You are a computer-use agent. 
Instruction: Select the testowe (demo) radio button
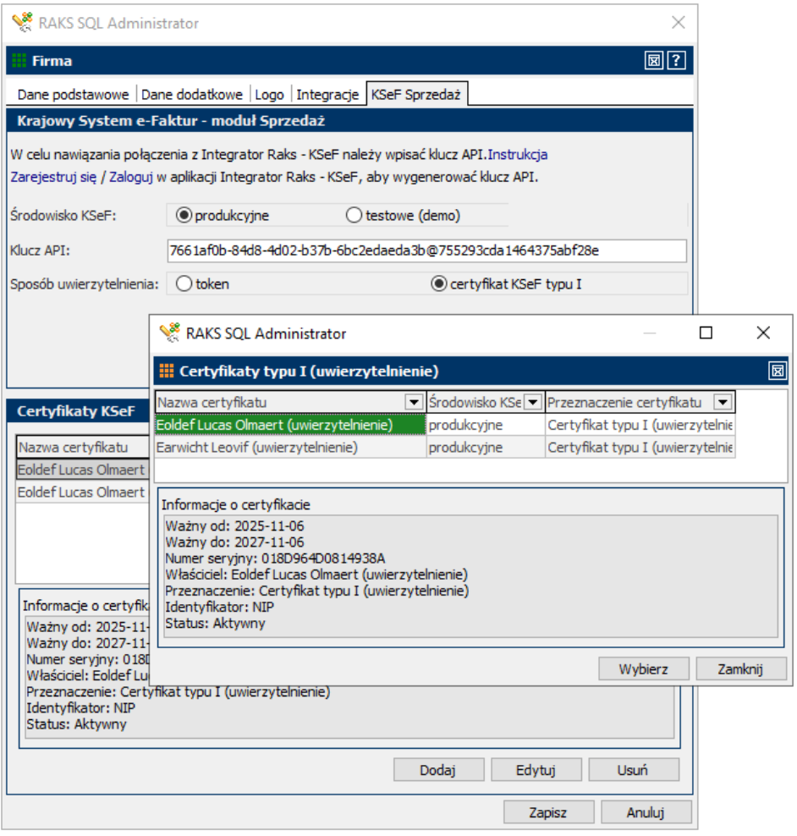354,216
